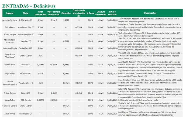The width and height of the screenshot is (186, 118).
Task: Select the '0,04M€' maintenance commission cell
Action: point(79,93)
